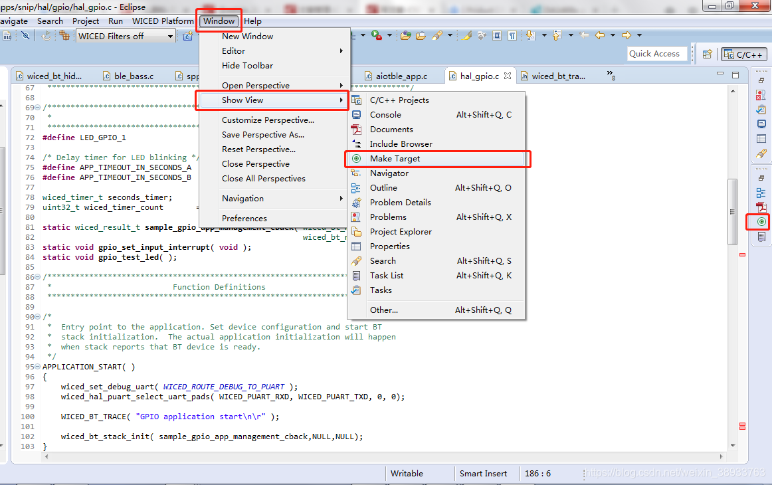Open the Help menu
772x485 pixels.
tap(252, 21)
